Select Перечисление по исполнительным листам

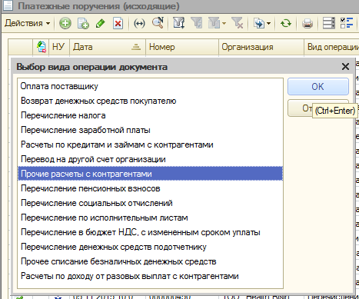150,218
